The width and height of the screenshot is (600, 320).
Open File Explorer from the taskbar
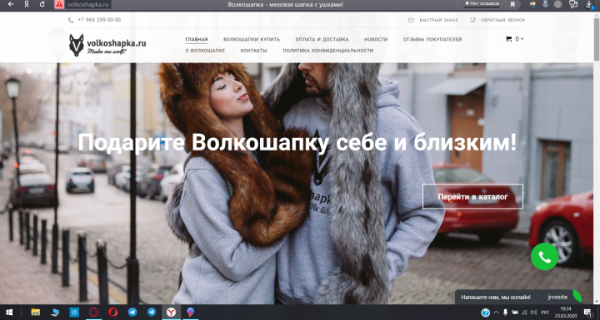click(35, 313)
